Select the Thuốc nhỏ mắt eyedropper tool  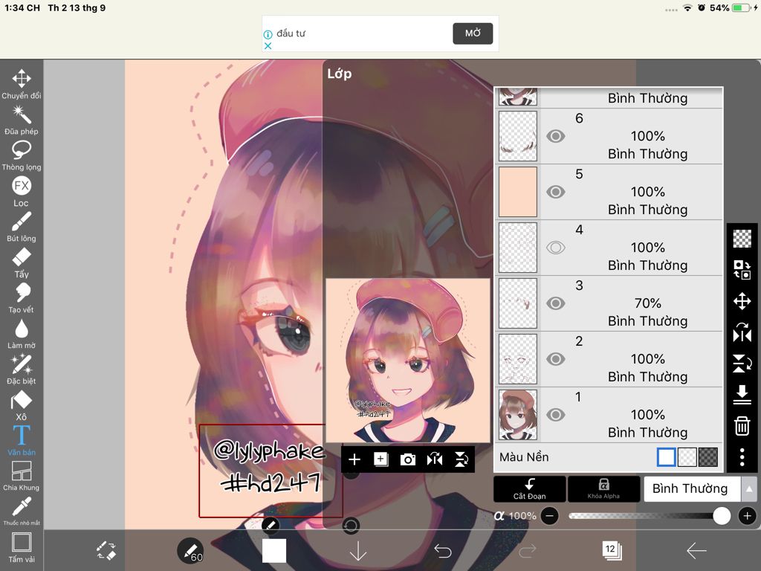(x=22, y=511)
